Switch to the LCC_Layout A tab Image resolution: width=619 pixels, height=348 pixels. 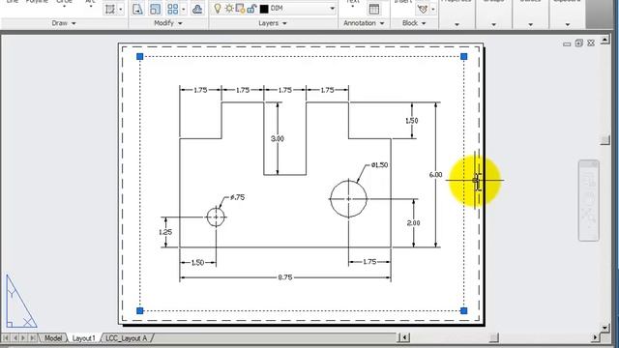tap(127, 338)
